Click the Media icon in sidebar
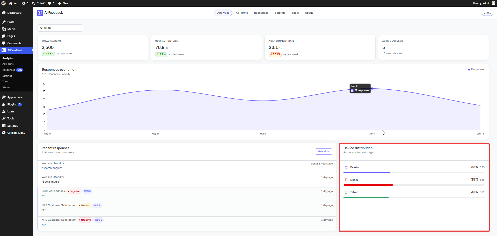Screen dimensions: 497x236 point(4,29)
